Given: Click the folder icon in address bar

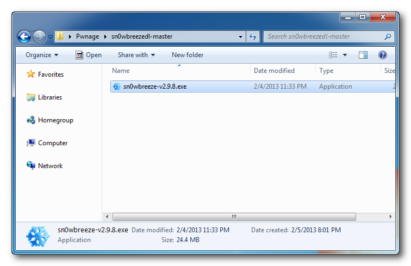Looking at the screenshot, I should (60, 36).
